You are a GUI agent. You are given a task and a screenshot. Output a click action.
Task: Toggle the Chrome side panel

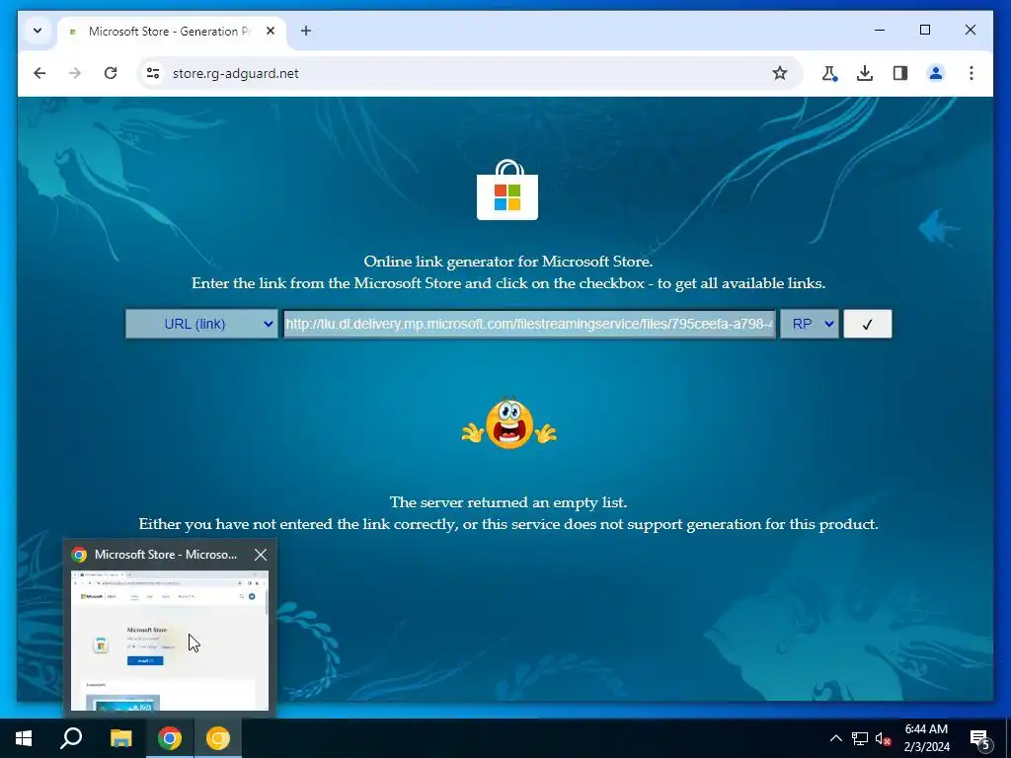click(x=900, y=73)
